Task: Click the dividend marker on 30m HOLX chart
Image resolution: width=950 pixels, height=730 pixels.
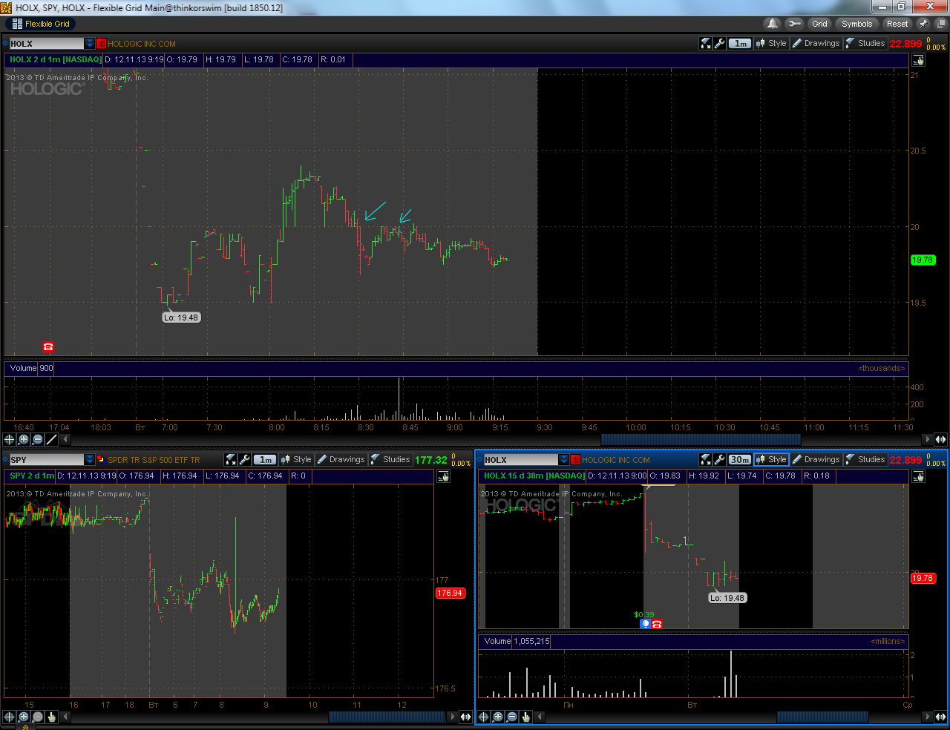Action: tap(645, 624)
